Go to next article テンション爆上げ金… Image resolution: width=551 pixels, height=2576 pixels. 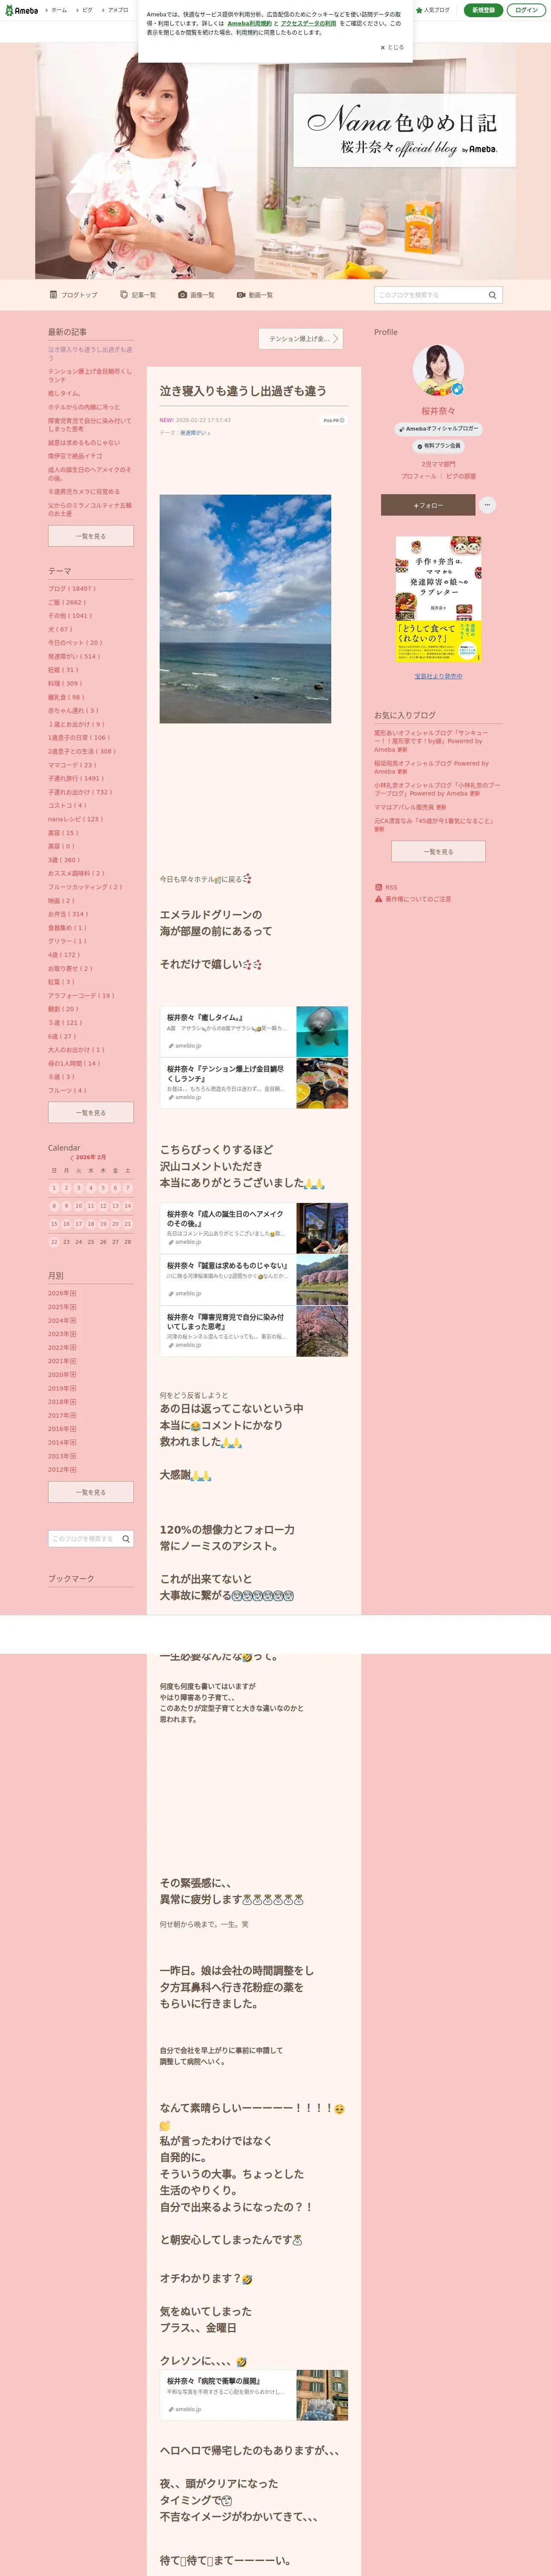click(301, 339)
